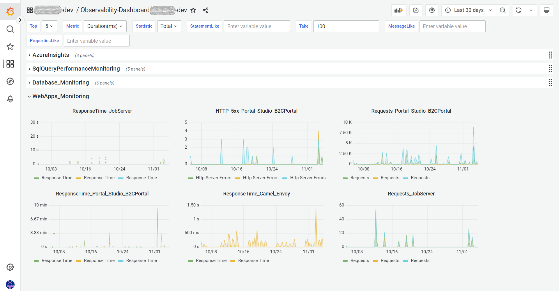Screen dimensions: 559x291
Task: Open the Last 30 days time picker
Action: pyautogui.click(x=468, y=10)
